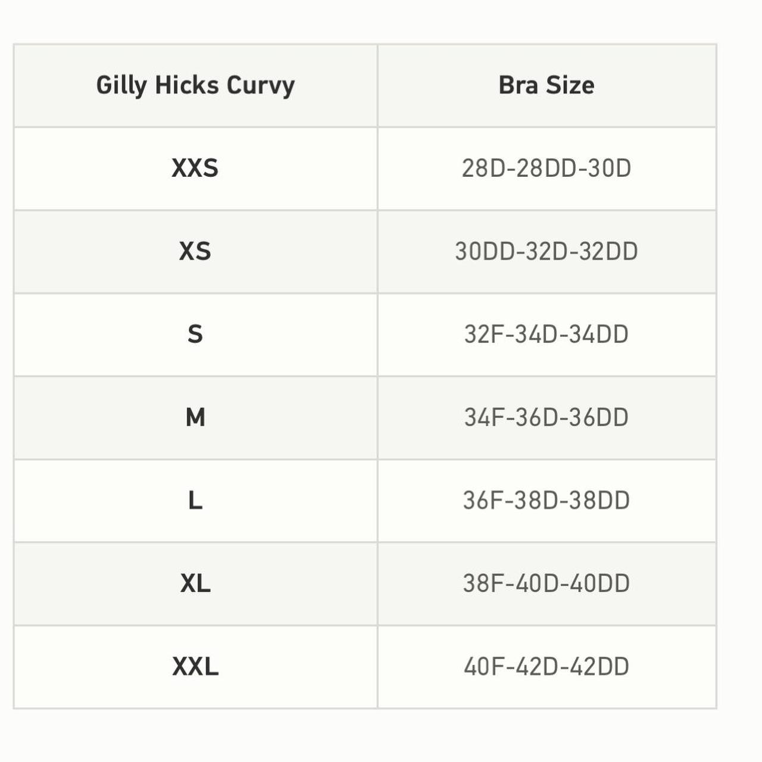Screen dimensions: 762x762
Task: Click the 42DD text in XXL row
Action: [599, 666]
